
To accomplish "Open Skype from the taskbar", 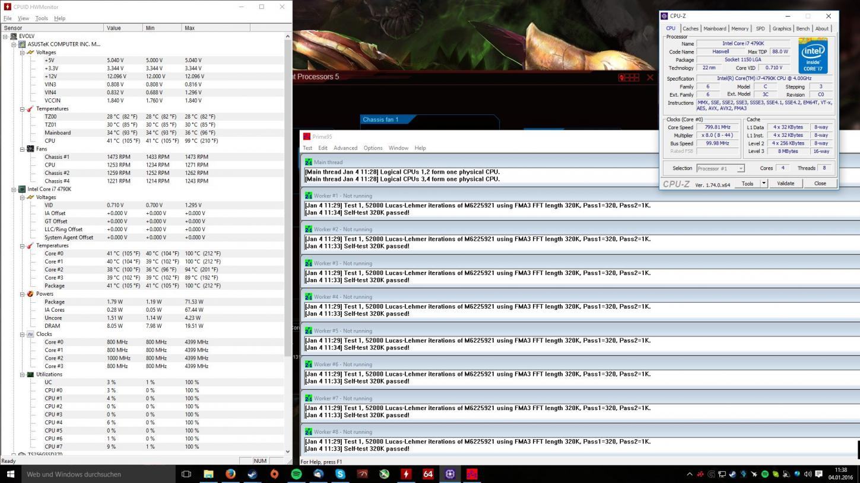I will (x=340, y=474).
